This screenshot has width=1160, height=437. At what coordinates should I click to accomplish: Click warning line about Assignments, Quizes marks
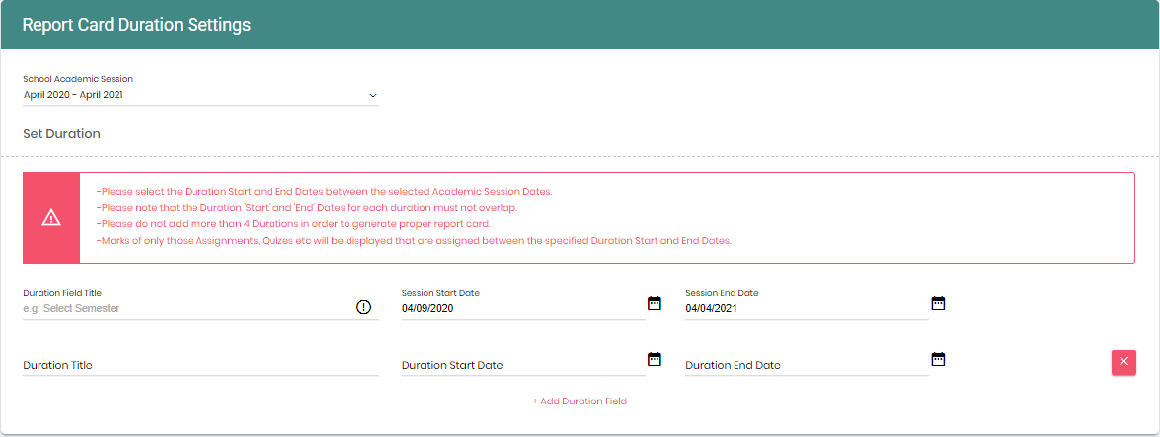tap(414, 241)
